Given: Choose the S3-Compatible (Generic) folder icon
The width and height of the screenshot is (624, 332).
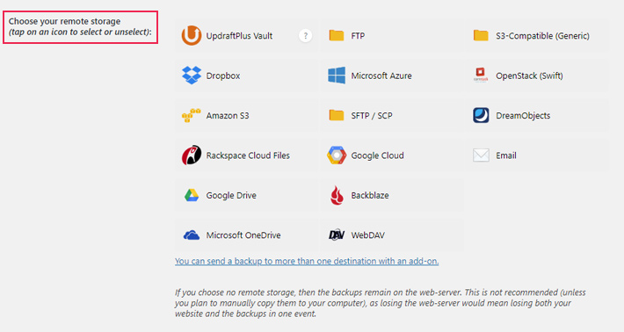Looking at the screenshot, I should [x=481, y=35].
